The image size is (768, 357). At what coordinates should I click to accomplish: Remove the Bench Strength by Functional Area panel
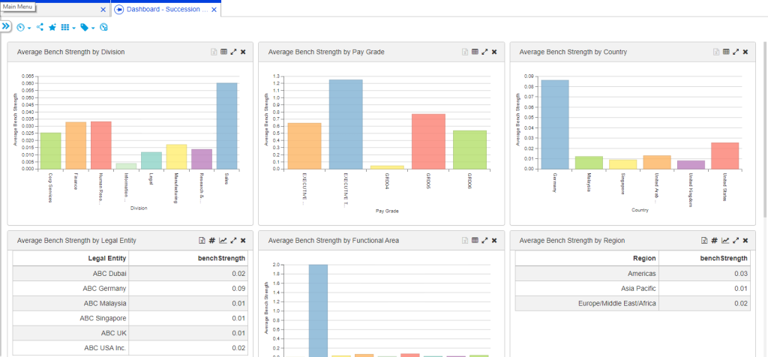(494, 240)
